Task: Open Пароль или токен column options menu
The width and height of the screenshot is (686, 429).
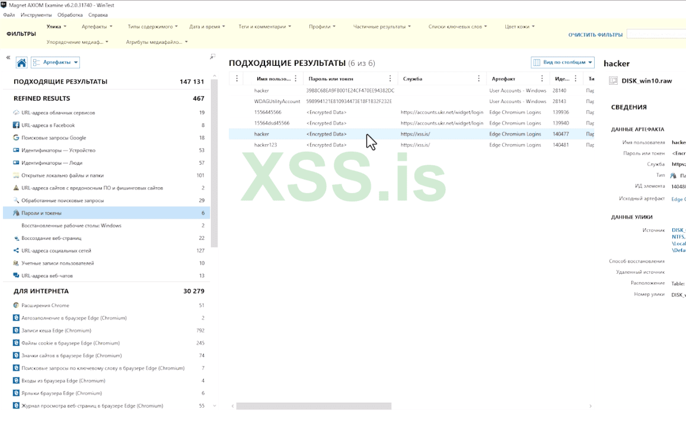Action: [390, 79]
